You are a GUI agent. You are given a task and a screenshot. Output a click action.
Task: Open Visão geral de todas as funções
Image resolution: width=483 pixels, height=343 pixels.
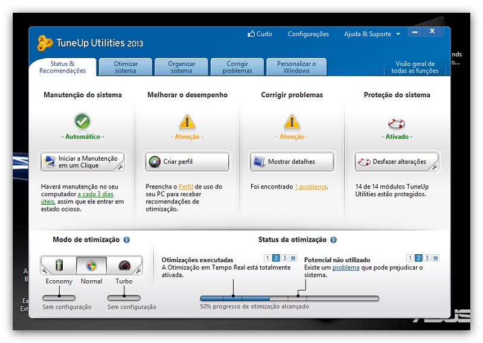[x=414, y=67]
